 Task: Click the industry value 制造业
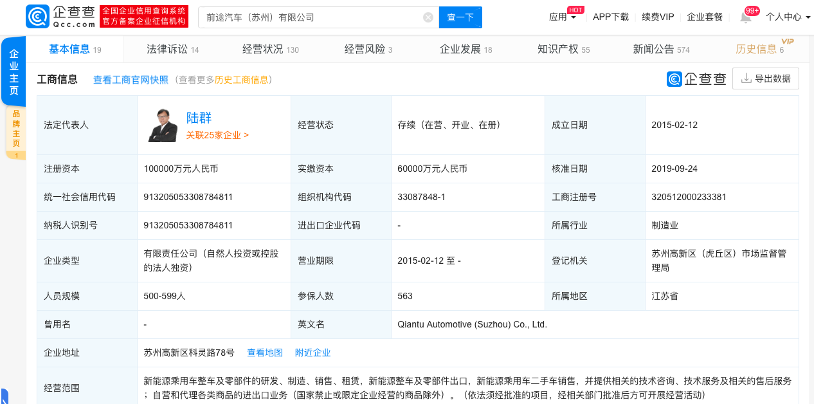[x=665, y=225]
